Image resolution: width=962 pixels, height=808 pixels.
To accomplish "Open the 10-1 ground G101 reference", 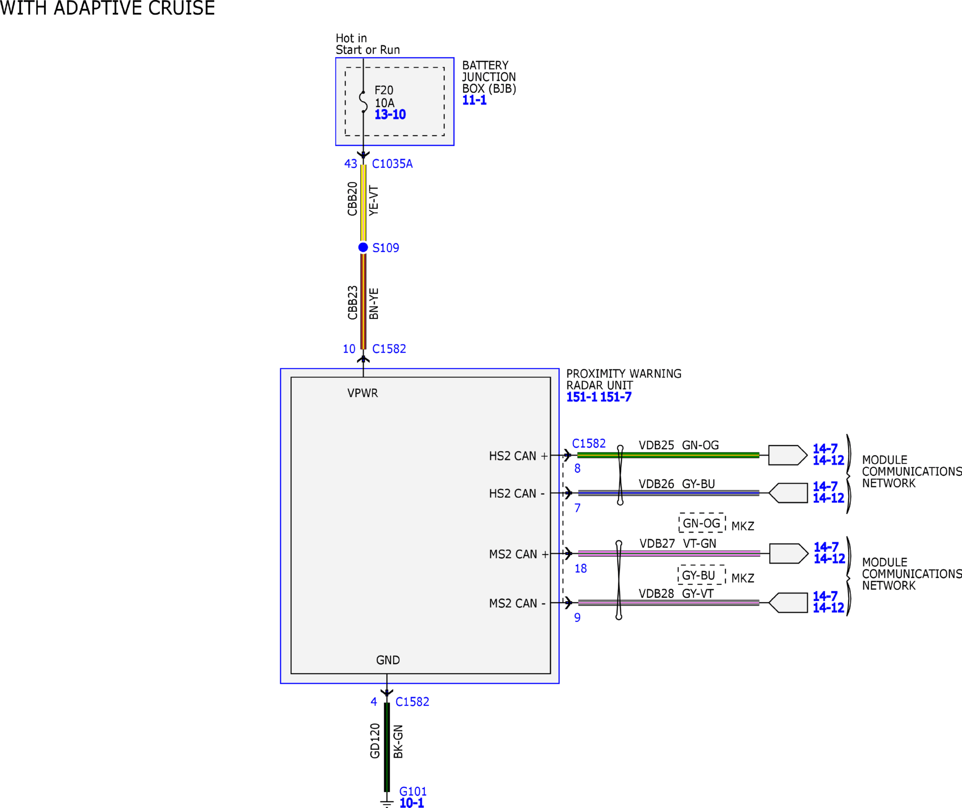I will click(x=411, y=803).
